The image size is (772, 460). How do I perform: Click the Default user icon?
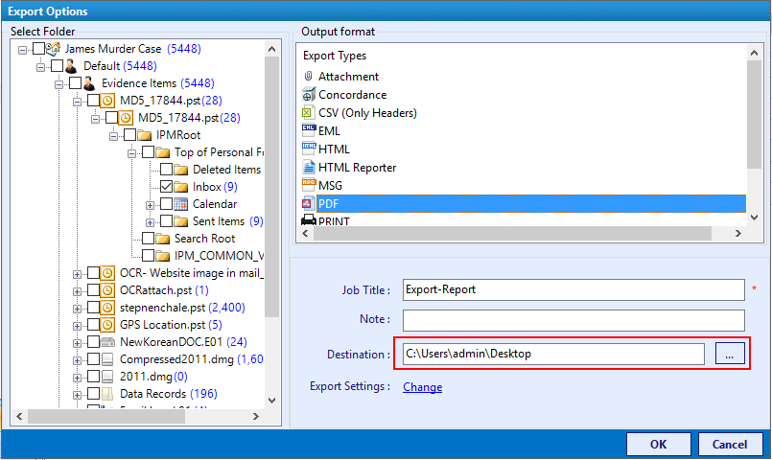coord(71,66)
